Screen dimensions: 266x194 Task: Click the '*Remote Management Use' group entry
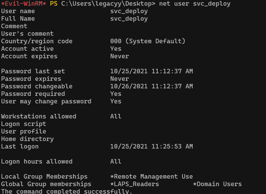(x=151, y=177)
